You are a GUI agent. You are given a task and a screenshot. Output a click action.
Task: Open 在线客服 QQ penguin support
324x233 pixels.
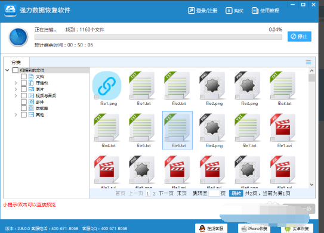tap(211, 228)
